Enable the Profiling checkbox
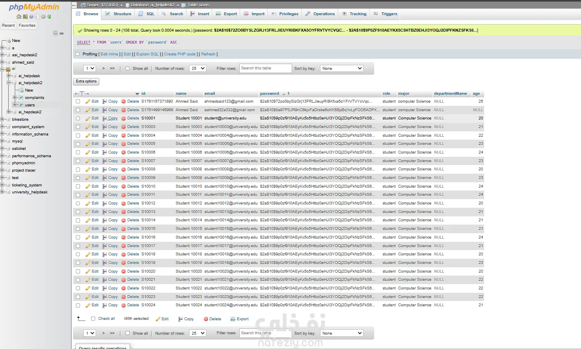This screenshot has height=349, width=581. [78, 54]
